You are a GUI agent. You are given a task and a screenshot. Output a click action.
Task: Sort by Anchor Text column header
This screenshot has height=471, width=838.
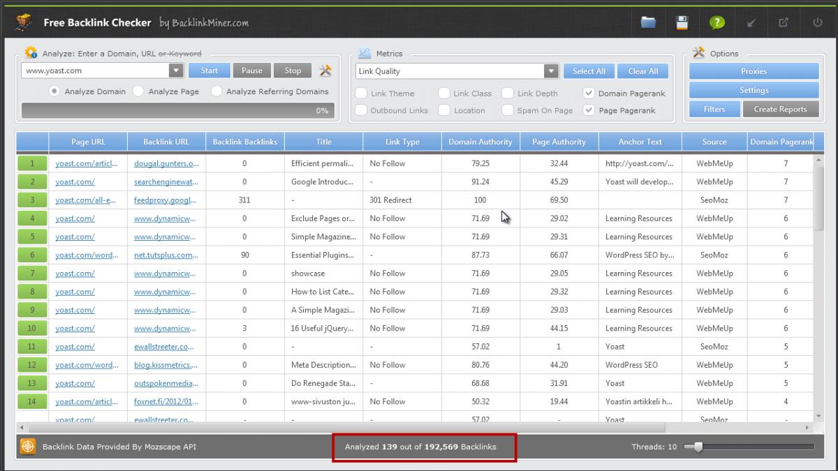coord(640,142)
